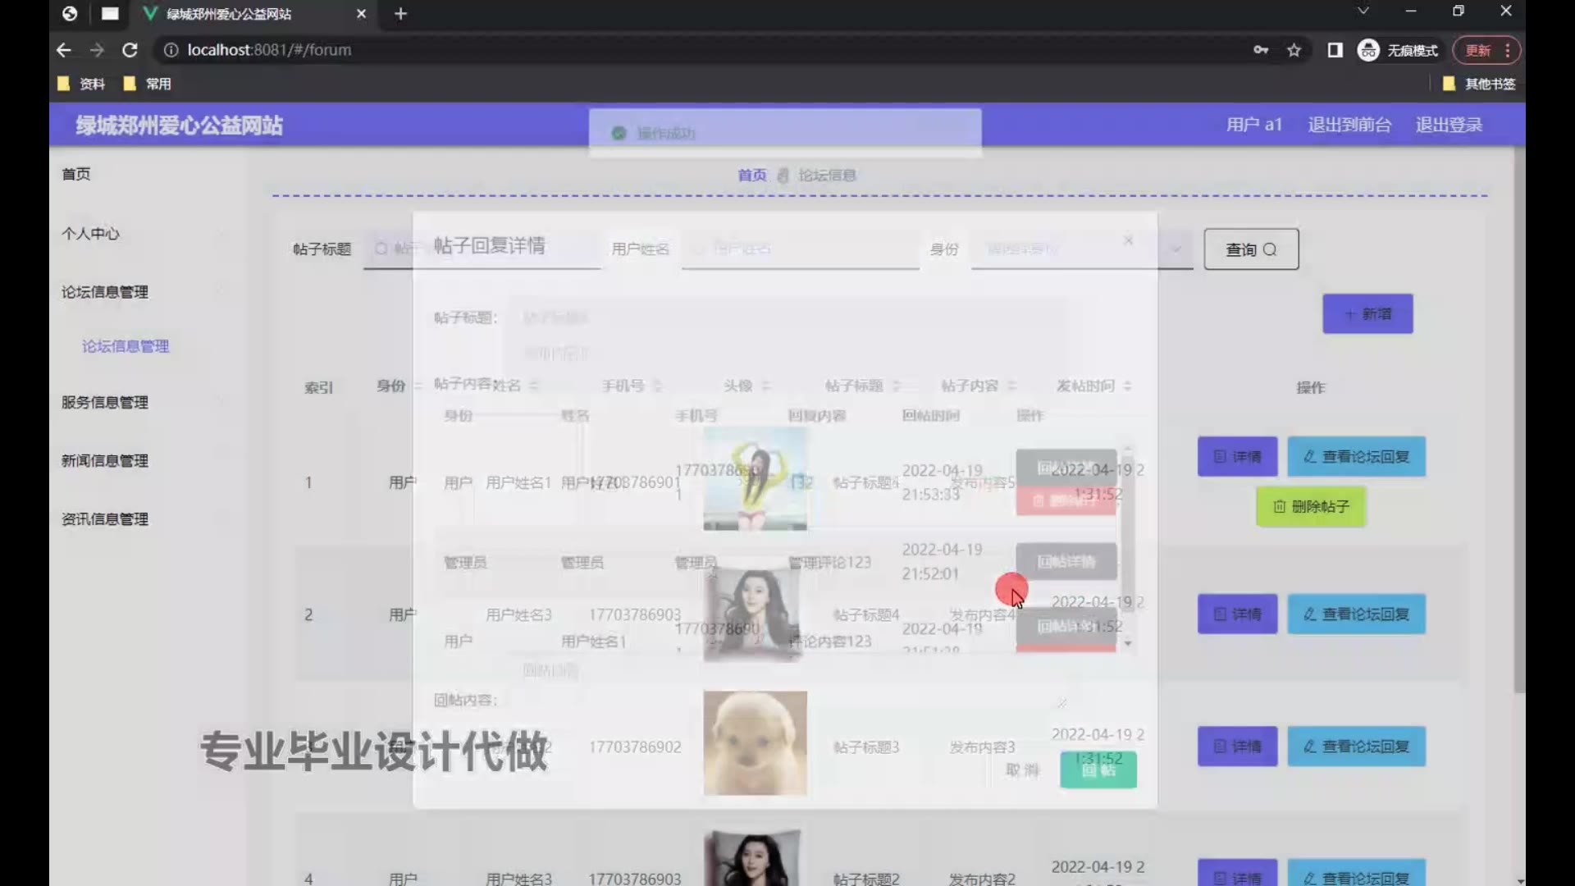
Task: Click 回帖详情 in the 管理评论123 row
Action: [1066, 562]
